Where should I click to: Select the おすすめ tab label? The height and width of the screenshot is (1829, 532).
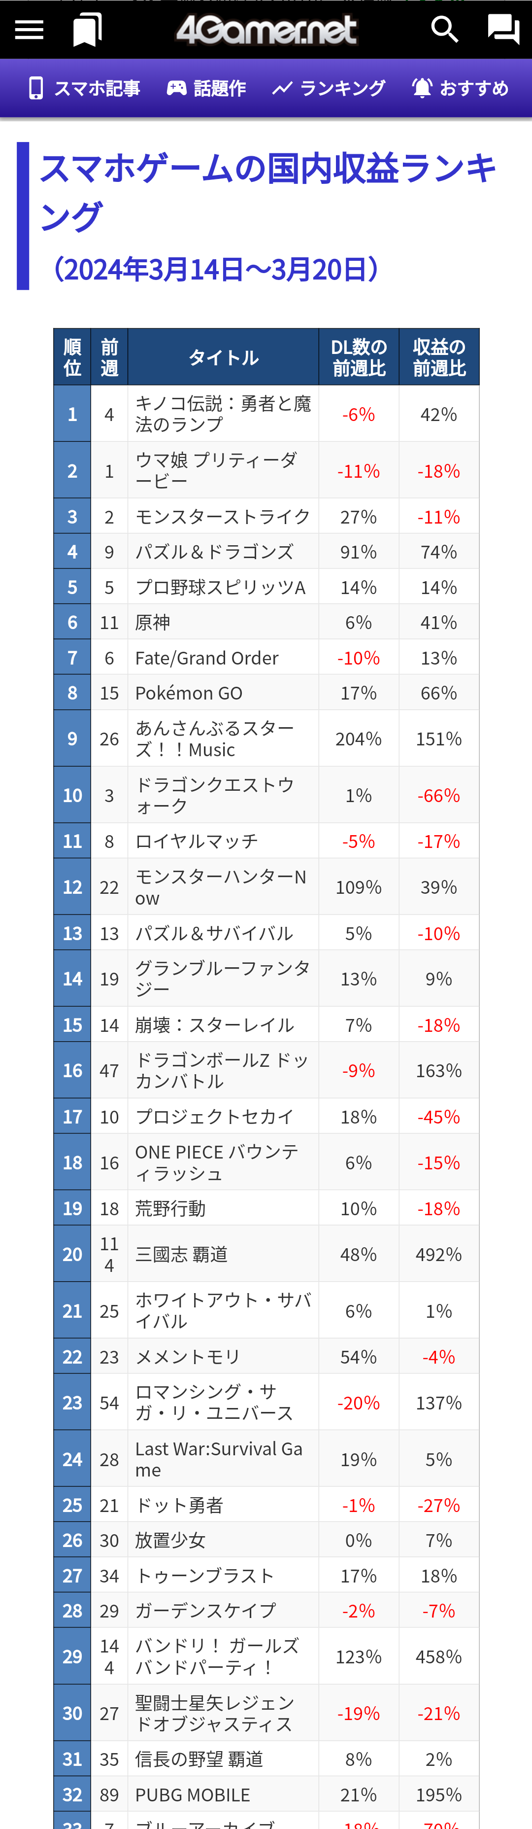(x=474, y=88)
